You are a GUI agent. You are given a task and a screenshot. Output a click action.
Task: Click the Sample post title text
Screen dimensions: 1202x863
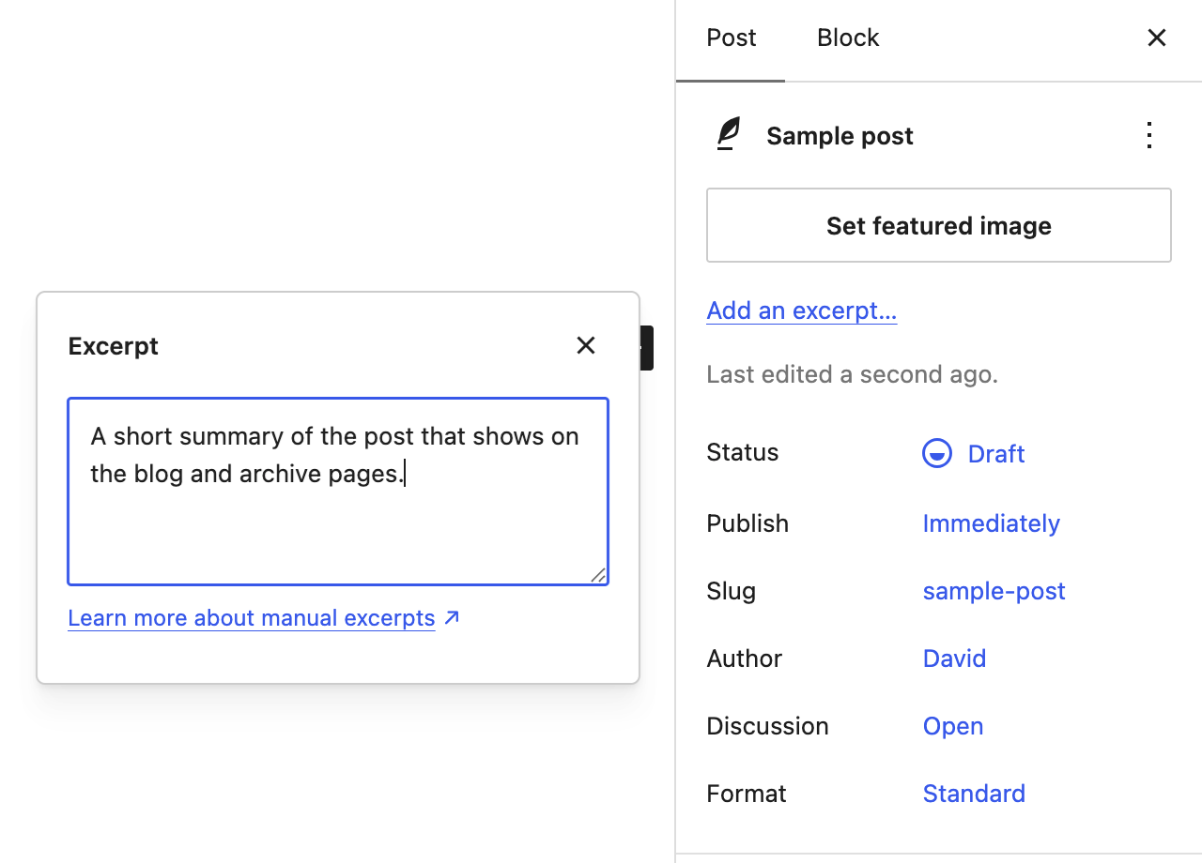(x=840, y=136)
